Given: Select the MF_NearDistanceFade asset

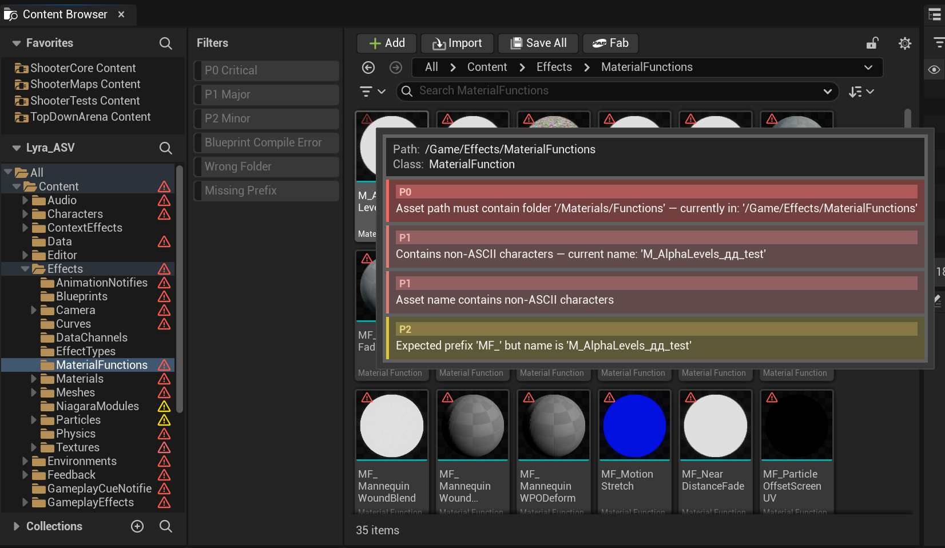Looking at the screenshot, I should point(715,452).
